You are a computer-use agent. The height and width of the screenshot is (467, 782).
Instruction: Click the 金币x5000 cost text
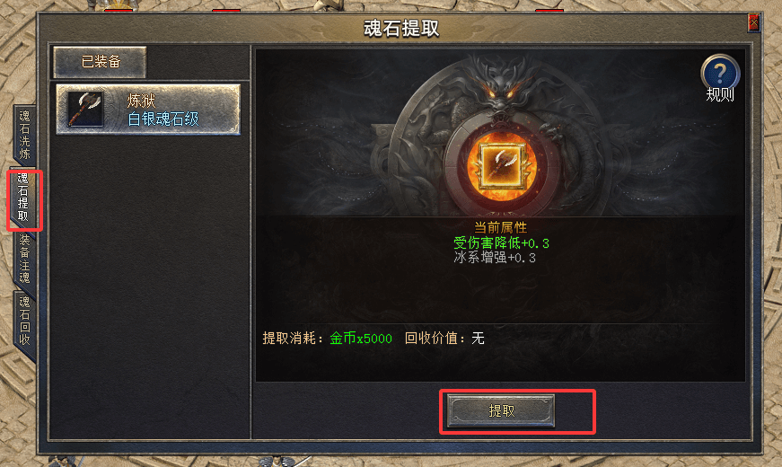point(361,339)
